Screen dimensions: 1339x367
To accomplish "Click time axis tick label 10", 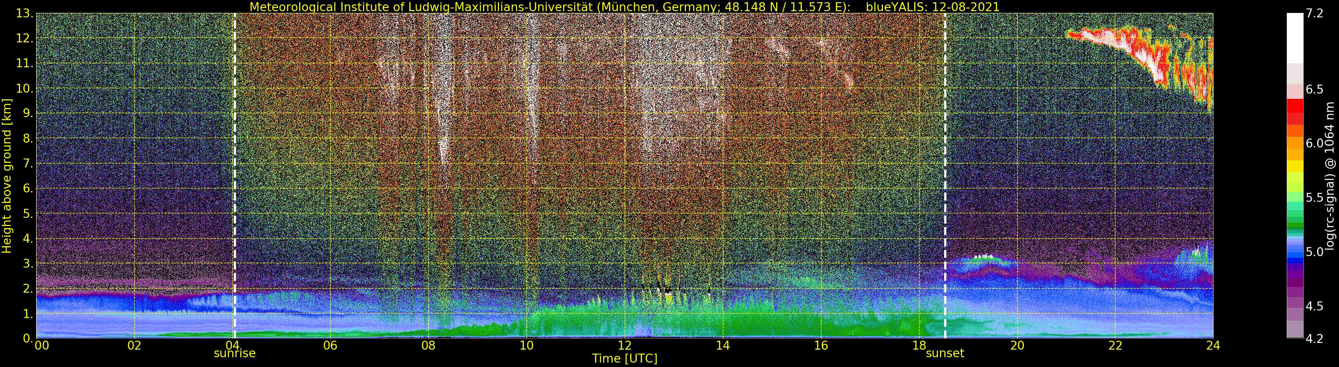I will (526, 345).
